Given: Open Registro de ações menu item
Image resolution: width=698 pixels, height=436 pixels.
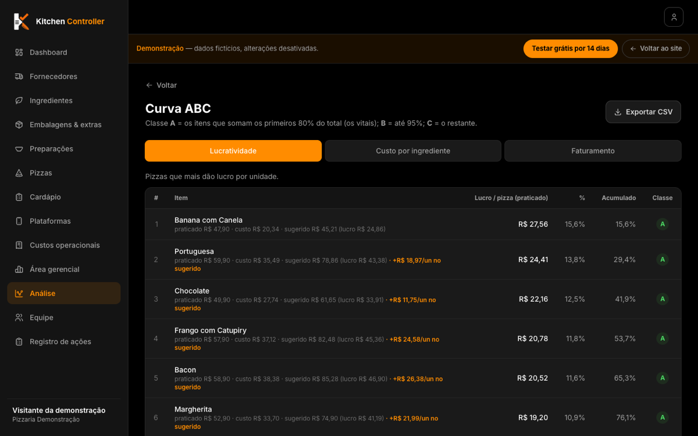Looking at the screenshot, I should (x=64, y=342).
